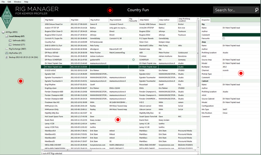Select the 'Engl Rhythm' rig
The width and height of the screenshot is (261, 155).
click(119, 85)
